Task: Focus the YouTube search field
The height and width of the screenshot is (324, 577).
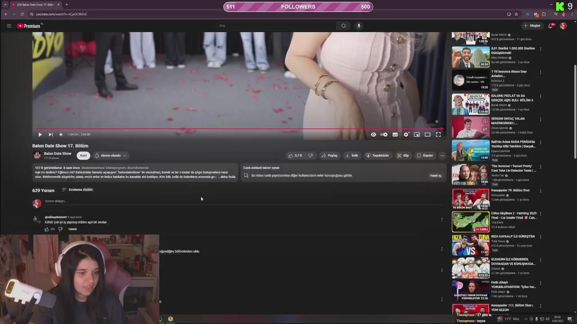Action: tap(276, 26)
